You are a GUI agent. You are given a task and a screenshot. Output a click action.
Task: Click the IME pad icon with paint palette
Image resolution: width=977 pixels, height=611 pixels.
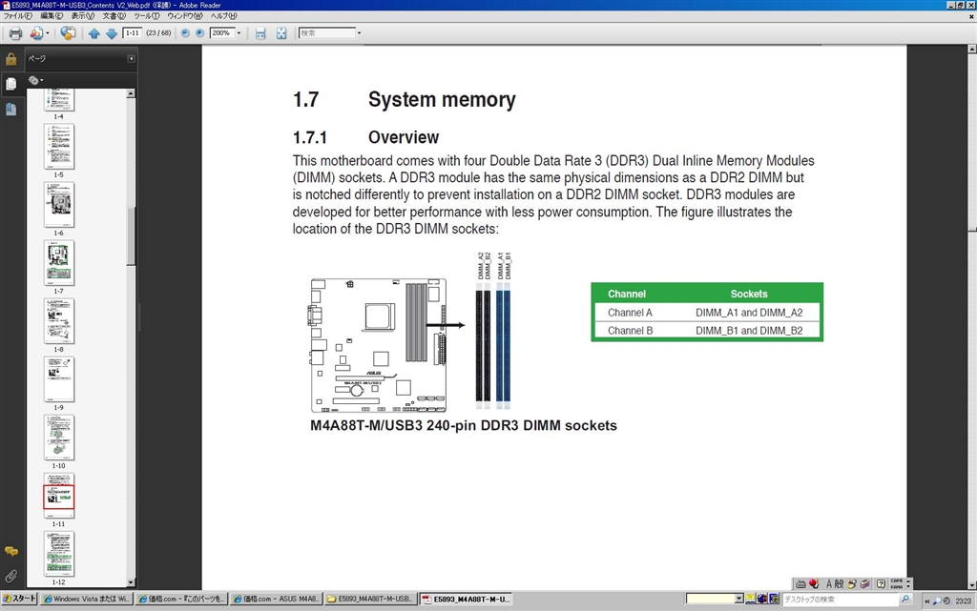point(852,583)
